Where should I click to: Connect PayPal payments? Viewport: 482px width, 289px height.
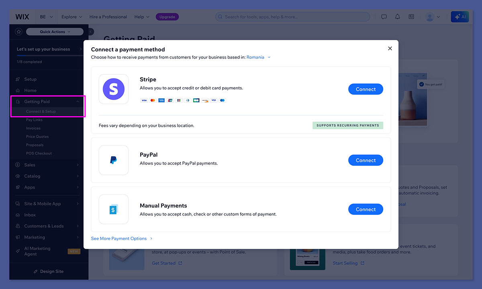point(366,161)
